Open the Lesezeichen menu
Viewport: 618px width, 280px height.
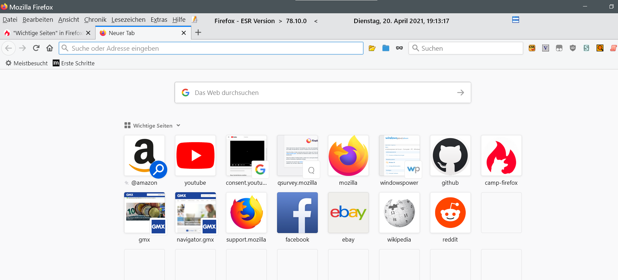(128, 20)
